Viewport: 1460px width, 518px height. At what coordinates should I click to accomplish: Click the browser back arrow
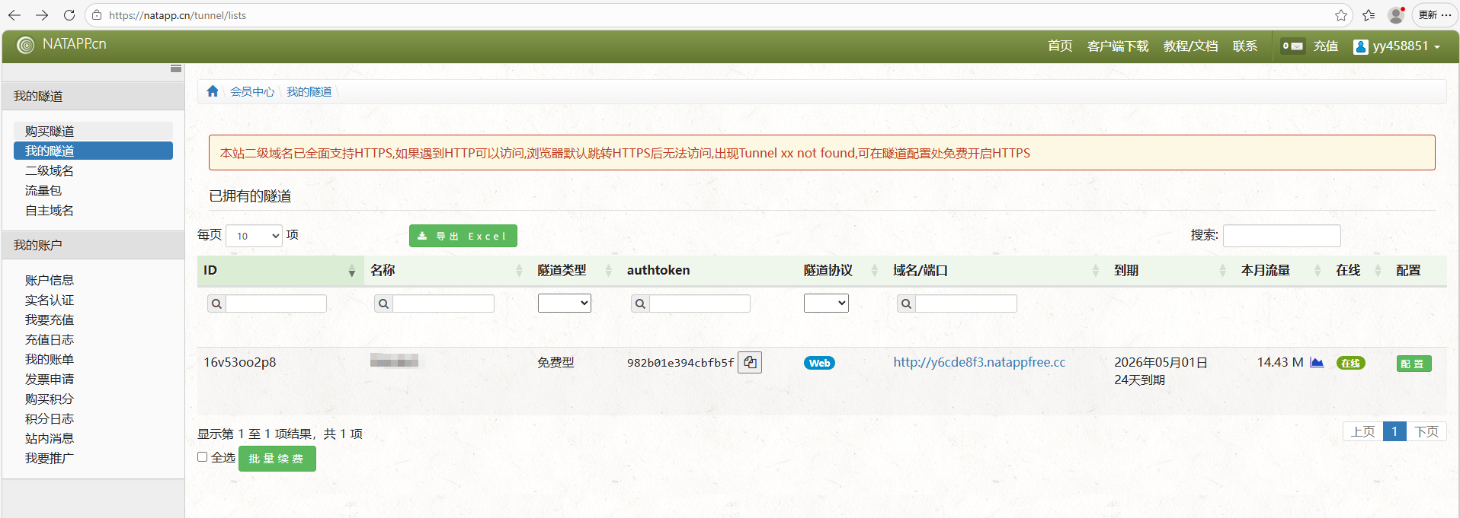14,15
